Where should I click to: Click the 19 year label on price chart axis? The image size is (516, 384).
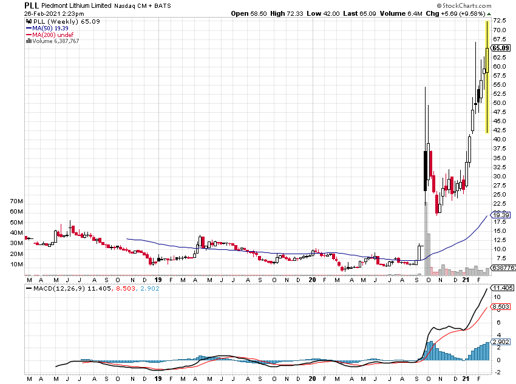pos(158,280)
